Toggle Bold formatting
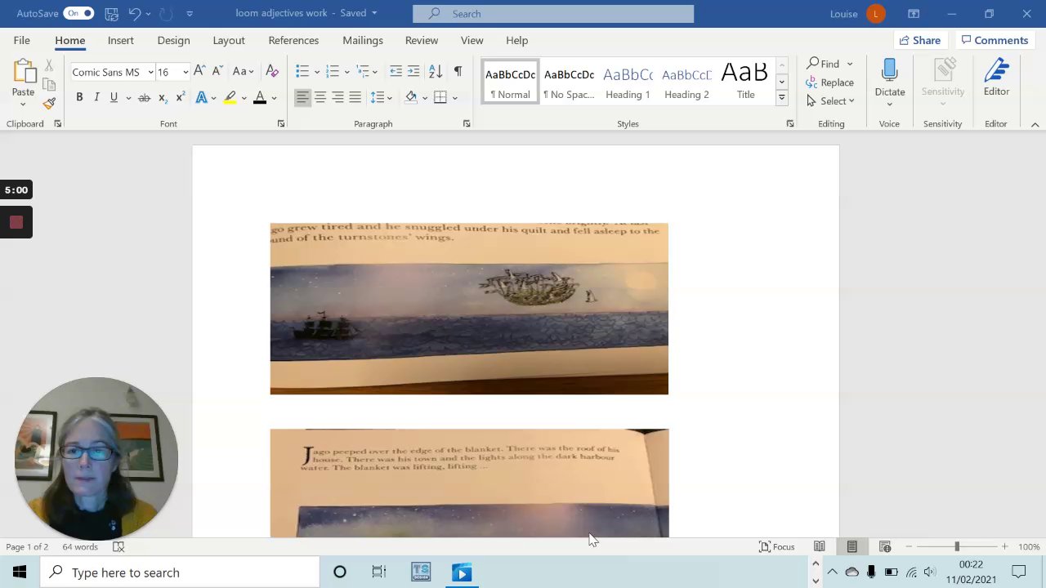 [x=79, y=98]
